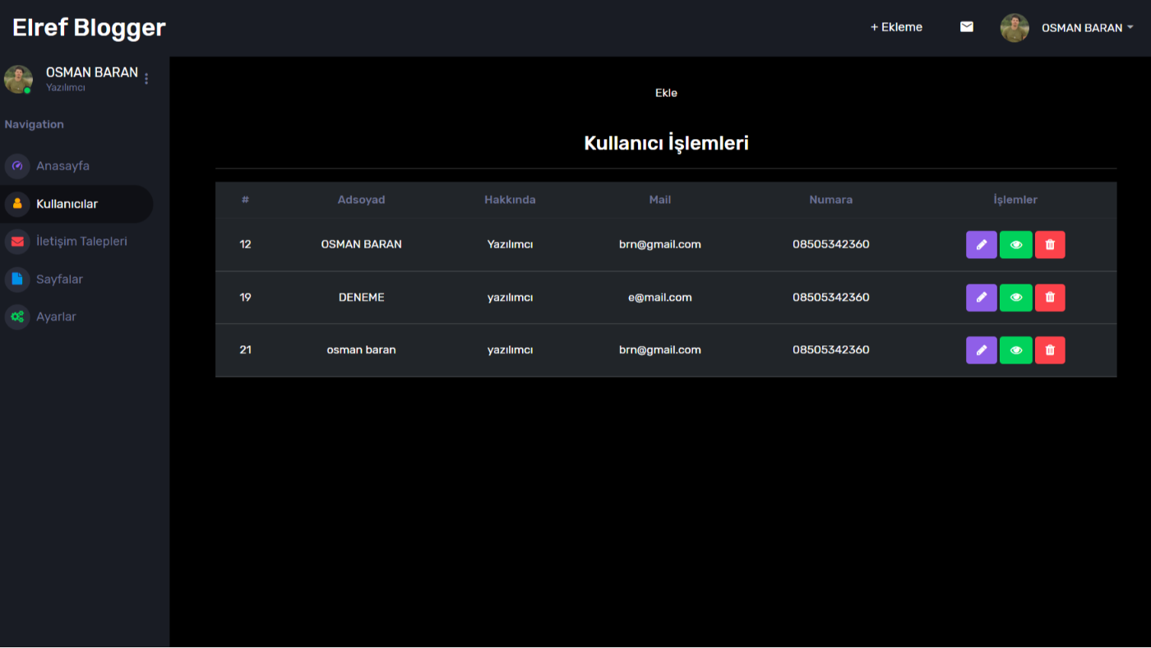Click the Ekle link above the table

[x=666, y=93]
